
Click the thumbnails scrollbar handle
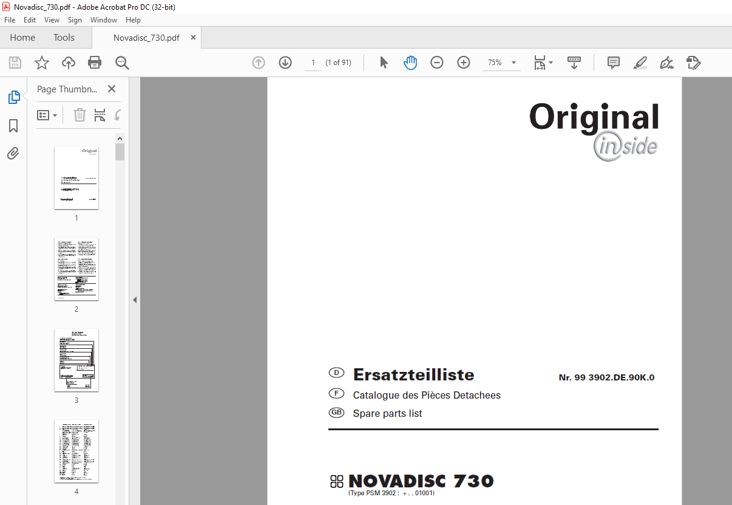pos(120,152)
